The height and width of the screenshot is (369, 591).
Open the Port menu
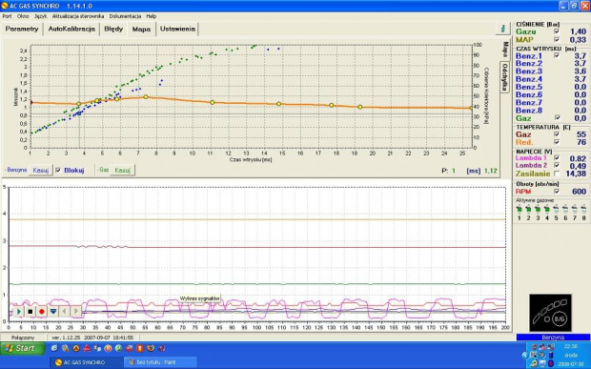[x=7, y=16]
